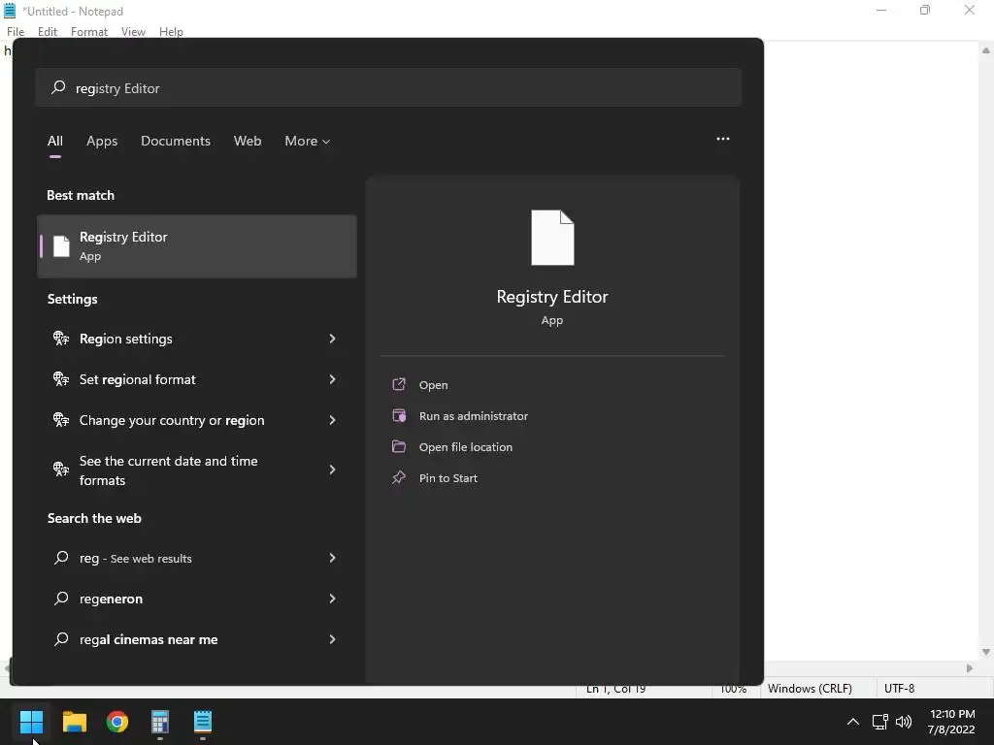Select Run as administrator
This screenshot has width=994, height=745.
point(474,415)
